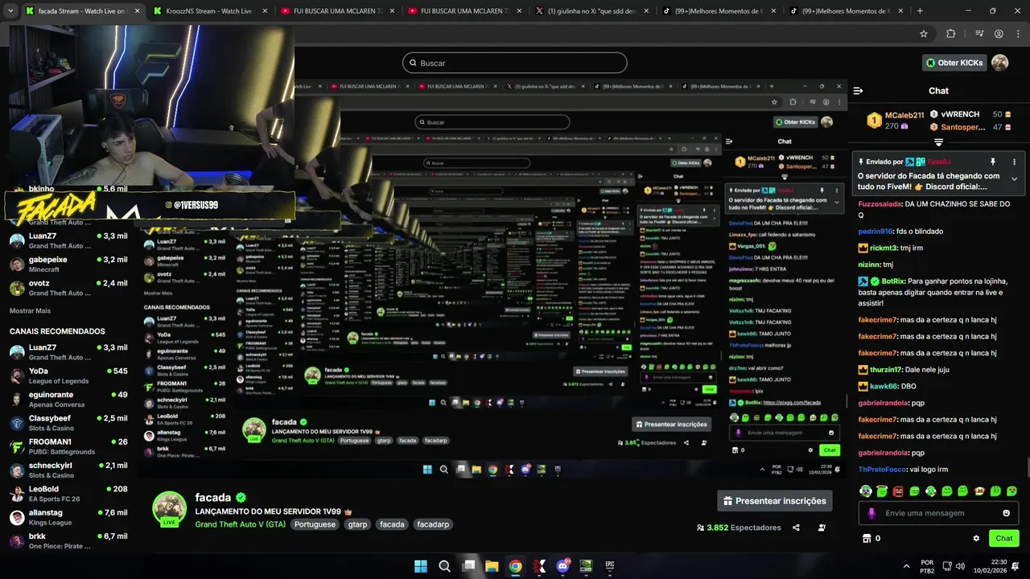Bookmark this page with the star icon
1030x579 pixels.
pyautogui.click(x=924, y=34)
